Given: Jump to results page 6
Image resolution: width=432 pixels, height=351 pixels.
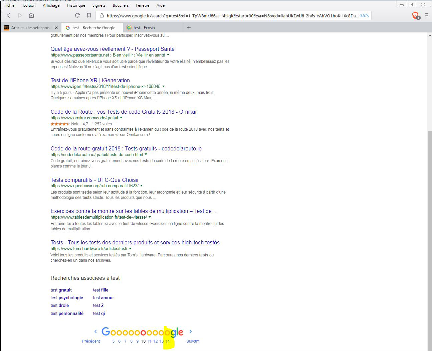Looking at the screenshot, I should tap(119, 341).
